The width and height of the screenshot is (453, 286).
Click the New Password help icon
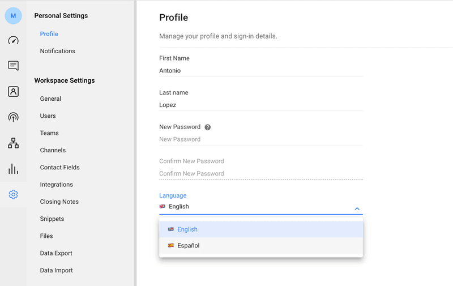point(208,127)
